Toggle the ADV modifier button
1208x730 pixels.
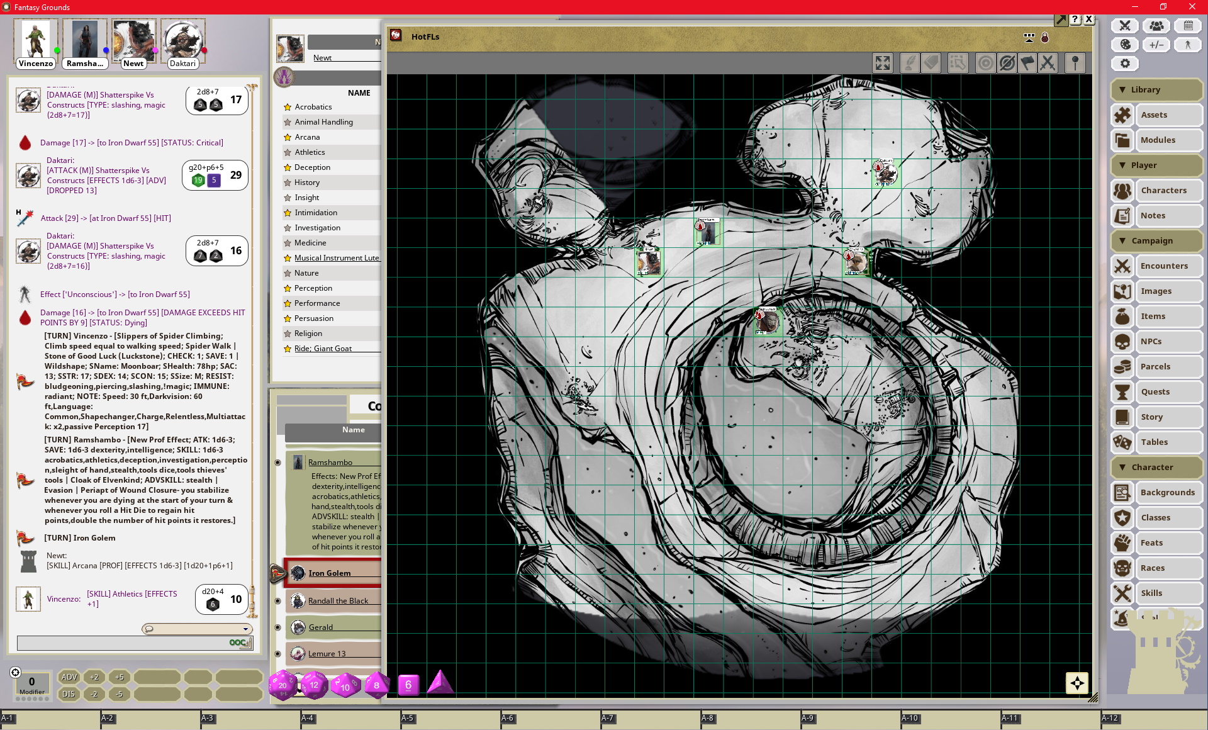tap(69, 677)
